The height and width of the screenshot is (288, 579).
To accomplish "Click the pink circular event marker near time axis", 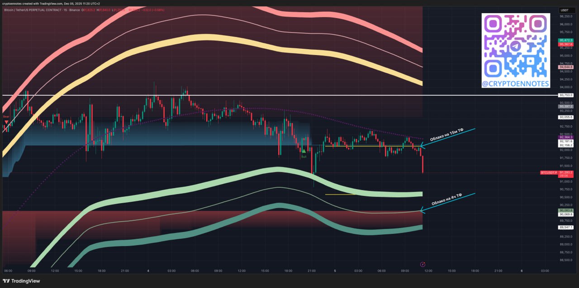I will (422, 264).
